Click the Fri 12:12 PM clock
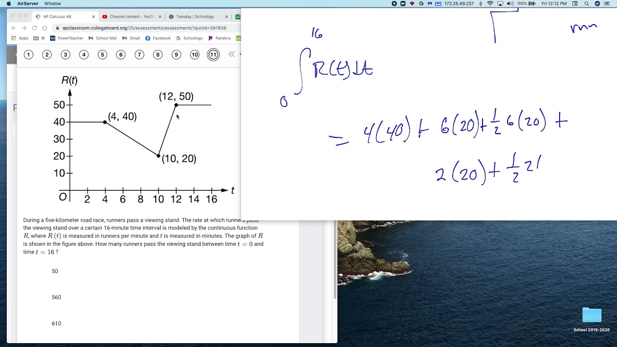This screenshot has height=347, width=617. point(554,3)
